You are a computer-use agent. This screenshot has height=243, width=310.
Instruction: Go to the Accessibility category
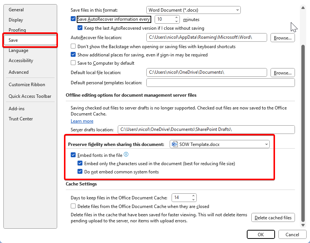tap(30, 61)
